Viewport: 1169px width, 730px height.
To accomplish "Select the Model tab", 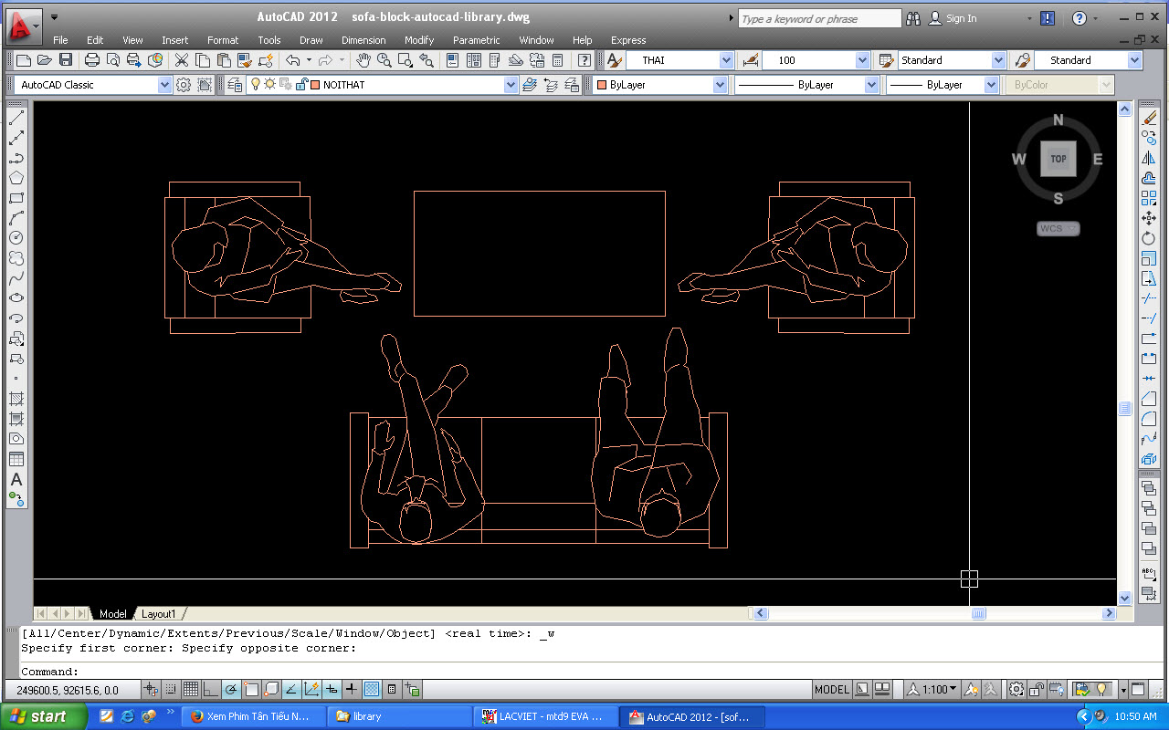I will click(x=113, y=614).
